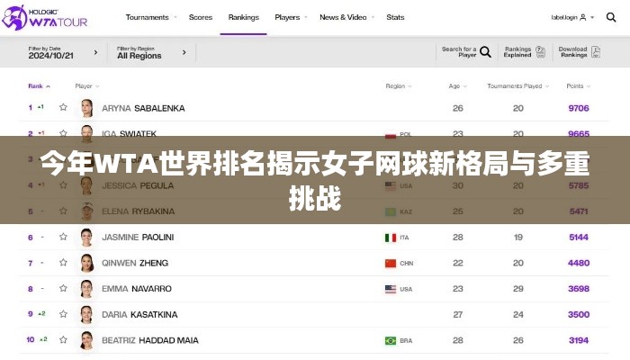Screen dimensions: 630x360
Task: Click the USA flag in Navarro row
Action: click(391, 289)
